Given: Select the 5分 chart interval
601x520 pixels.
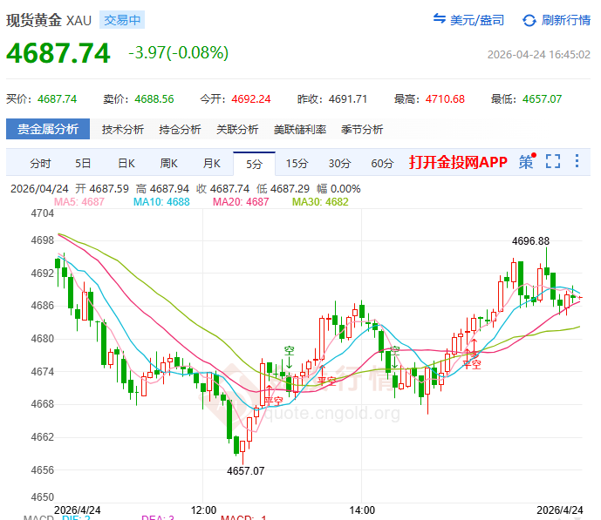Looking at the screenshot, I should 254,164.
